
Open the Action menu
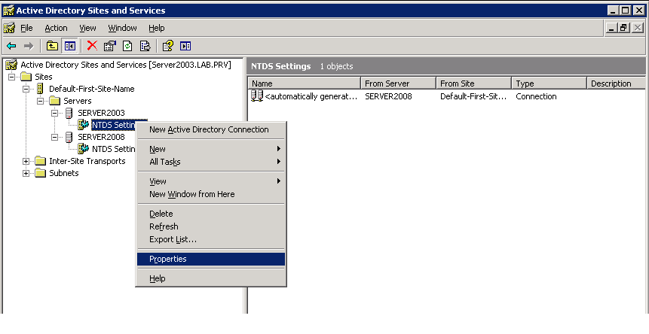[56, 28]
